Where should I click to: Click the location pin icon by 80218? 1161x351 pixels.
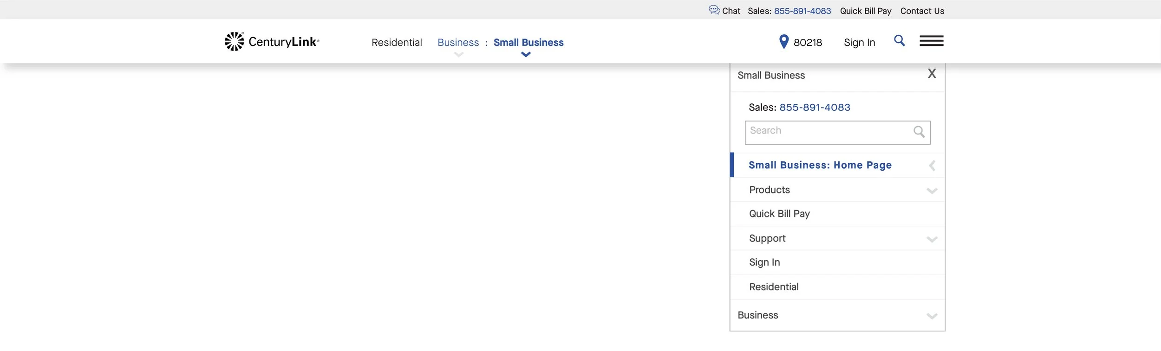pos(783,42)
